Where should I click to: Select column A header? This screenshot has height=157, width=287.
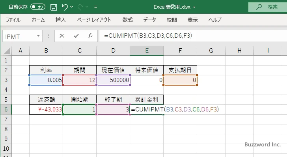point(20,51)
